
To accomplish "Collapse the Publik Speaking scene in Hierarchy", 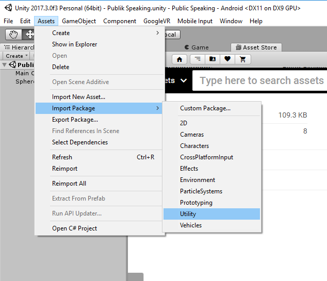I will point(4,65).
